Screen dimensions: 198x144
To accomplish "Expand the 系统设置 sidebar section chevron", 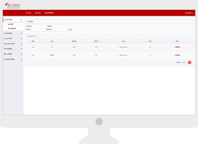I will (x=21, y=33).
